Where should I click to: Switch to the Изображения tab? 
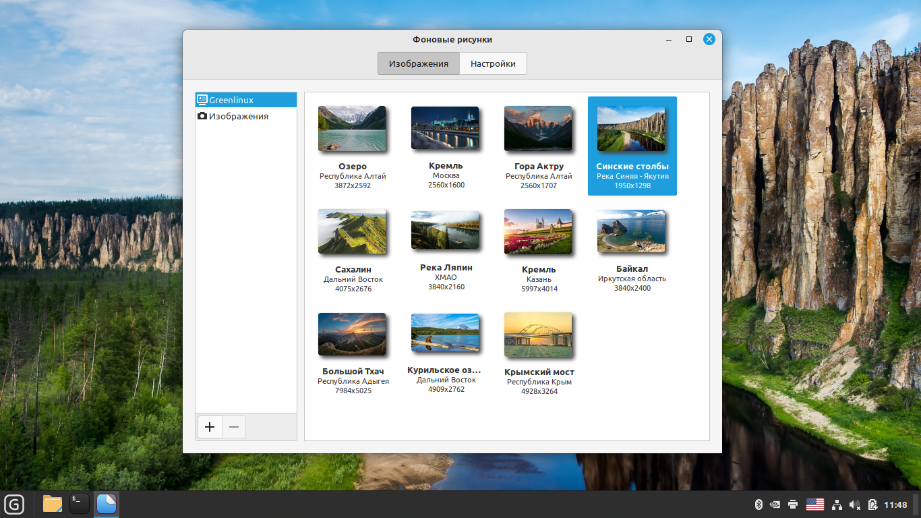pyautogui.click(x=419, y=64)
